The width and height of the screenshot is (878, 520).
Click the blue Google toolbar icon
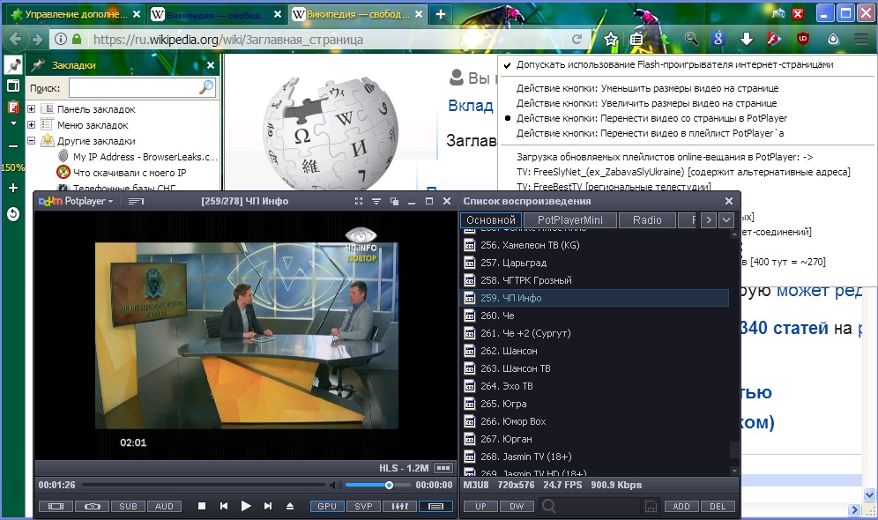[x=718, y=39]
